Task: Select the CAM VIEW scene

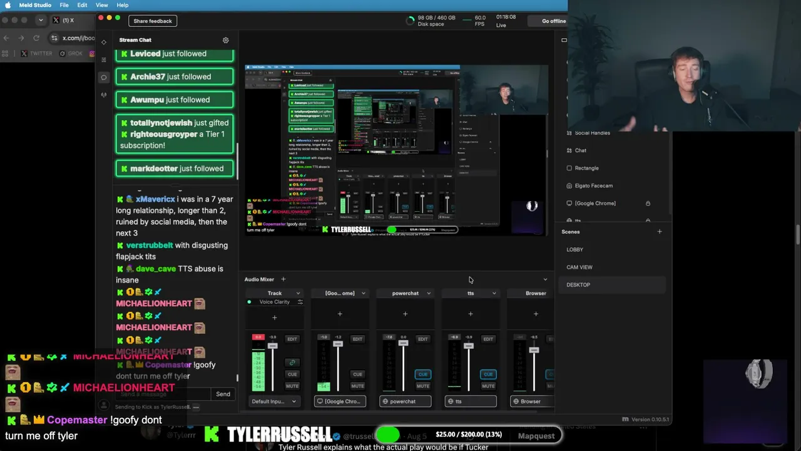Action: point(613,267)
